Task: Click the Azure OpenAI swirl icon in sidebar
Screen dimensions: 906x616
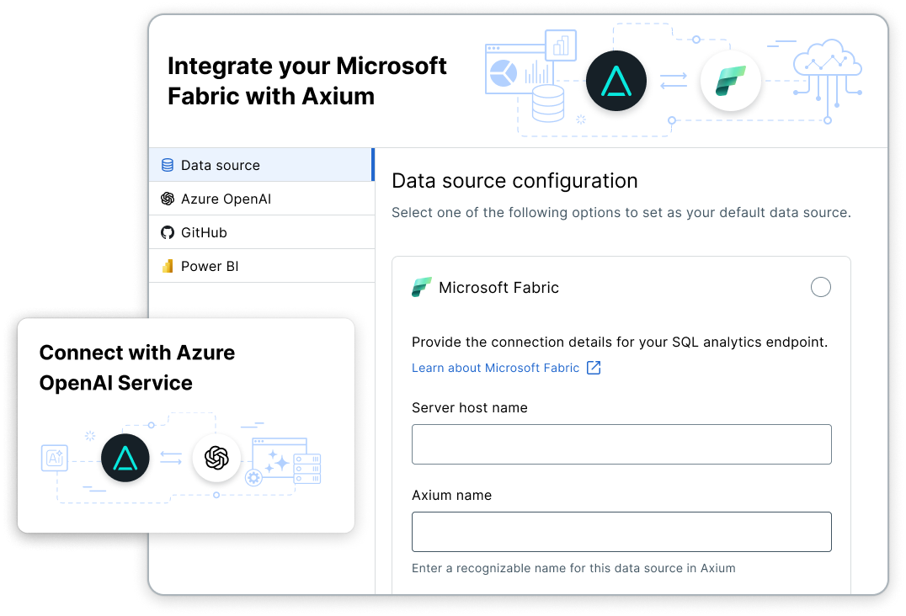Action: (168, 199)
